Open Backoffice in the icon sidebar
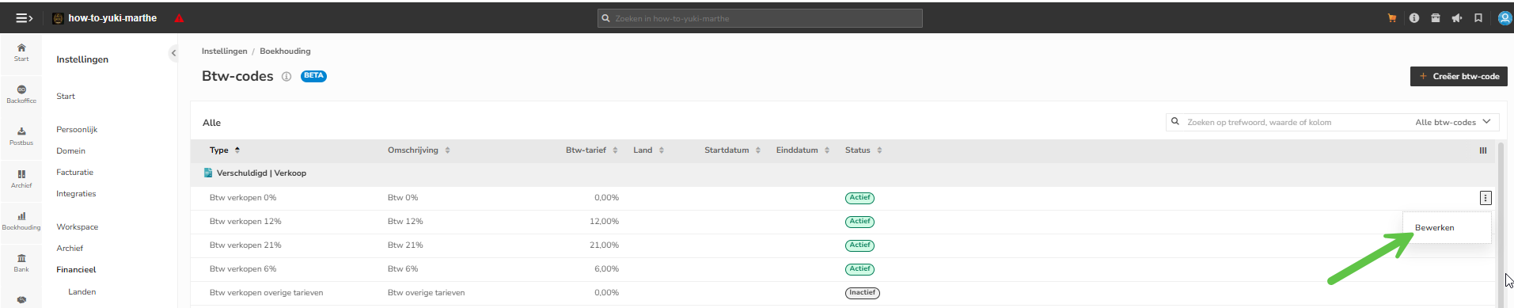This screenshot has height=308, width=1514. pyautogui.click(x=21, y=94)
